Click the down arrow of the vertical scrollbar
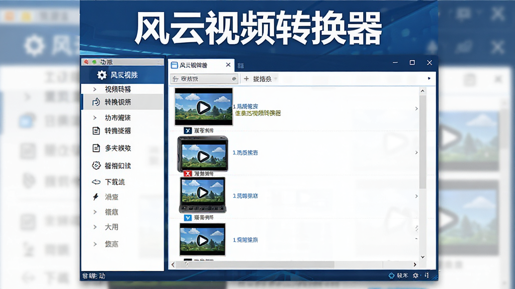 422,257
